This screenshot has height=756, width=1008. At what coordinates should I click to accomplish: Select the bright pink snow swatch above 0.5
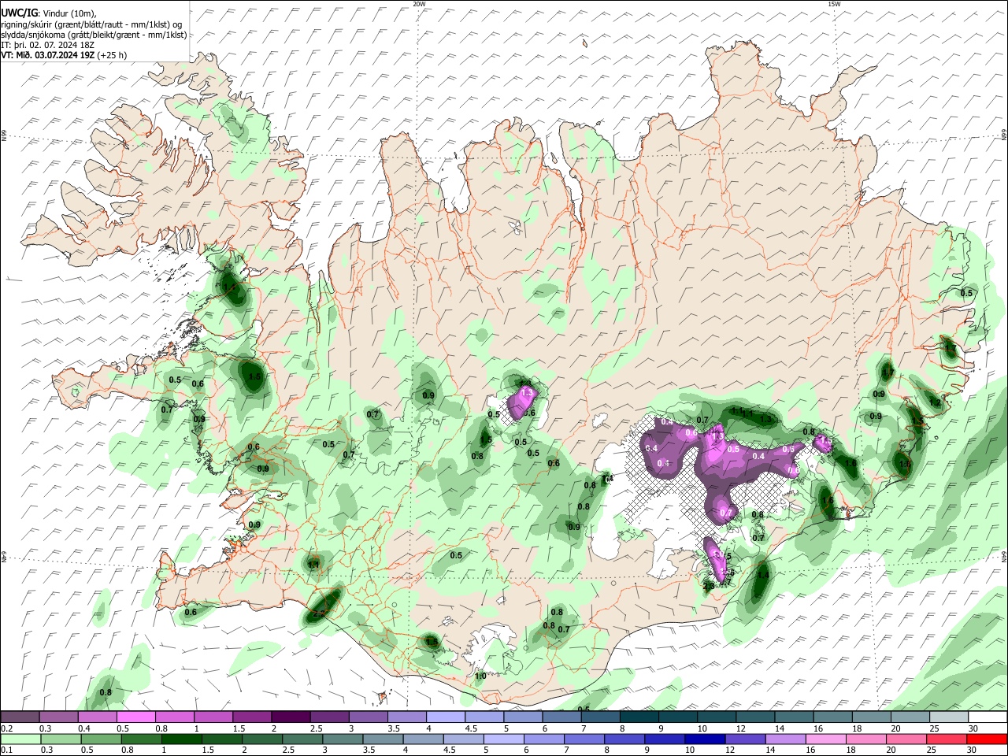(x=136, y=717)
